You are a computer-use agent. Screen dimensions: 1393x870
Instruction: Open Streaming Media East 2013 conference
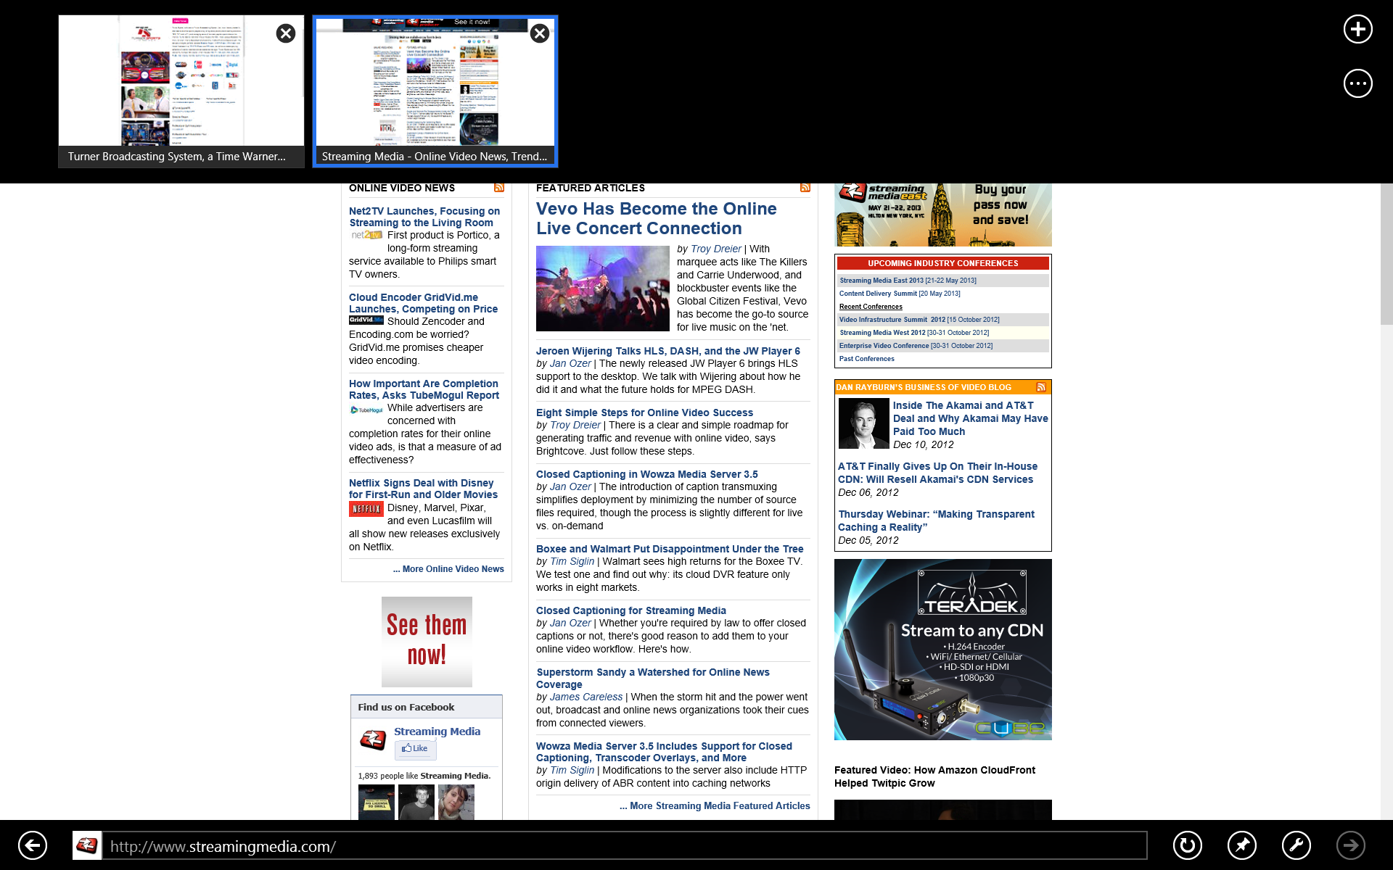(882, 281)
